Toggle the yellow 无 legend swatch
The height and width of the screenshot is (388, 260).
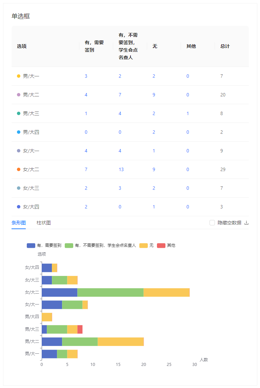tap(144, 245)
